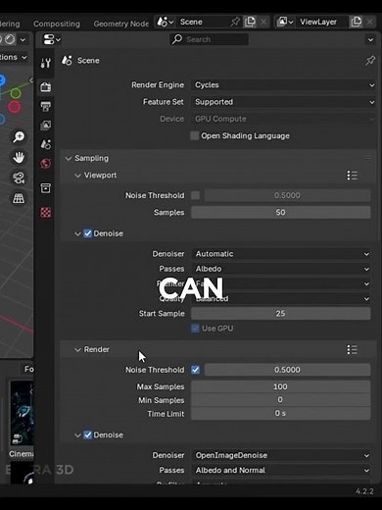Click the viewport zoom magnifier icon
The height and width of the screenshot is (510, 382).
point(19,137)
